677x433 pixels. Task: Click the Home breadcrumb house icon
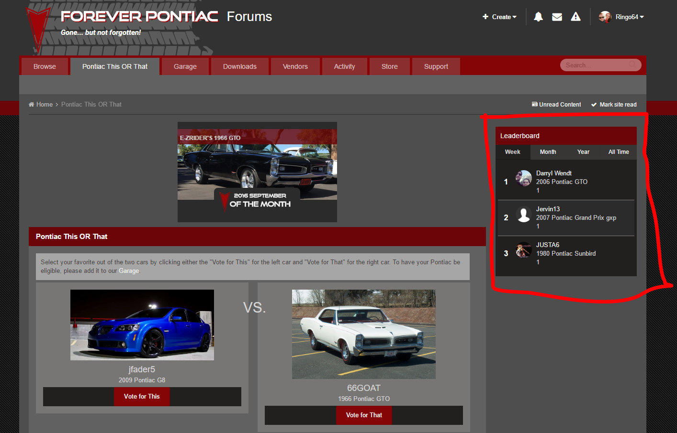[x=31, y=104]
